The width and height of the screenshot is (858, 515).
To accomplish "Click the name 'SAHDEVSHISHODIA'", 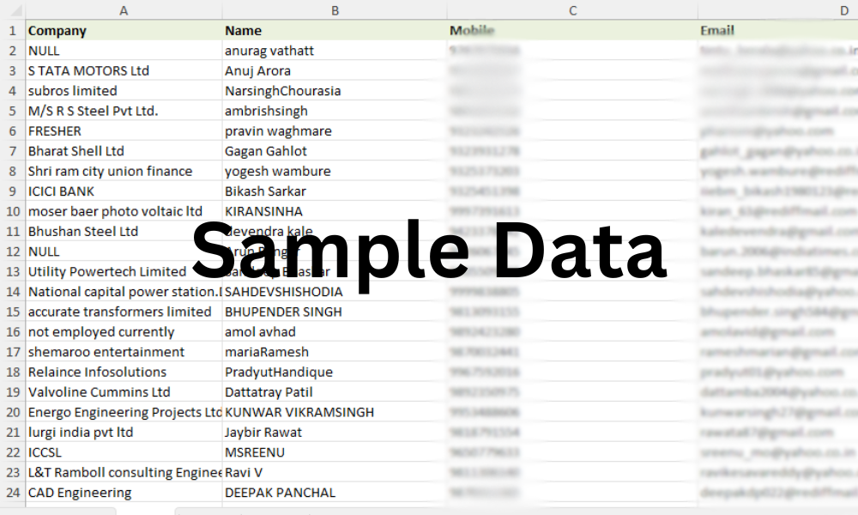I will [x=335, y=292].
